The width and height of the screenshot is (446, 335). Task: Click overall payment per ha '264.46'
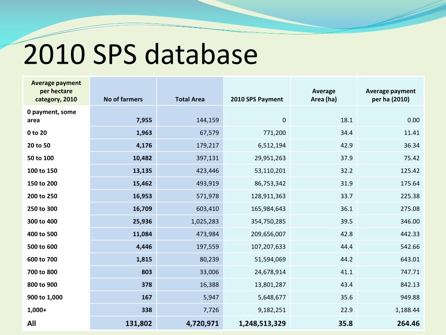(x=408, y=324)
